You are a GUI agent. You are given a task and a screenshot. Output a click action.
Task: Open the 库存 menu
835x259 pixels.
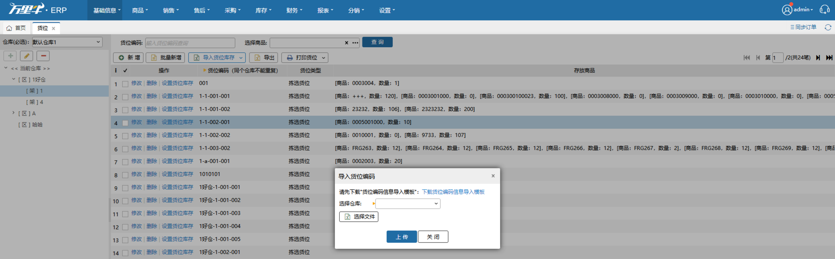point(263,10)
